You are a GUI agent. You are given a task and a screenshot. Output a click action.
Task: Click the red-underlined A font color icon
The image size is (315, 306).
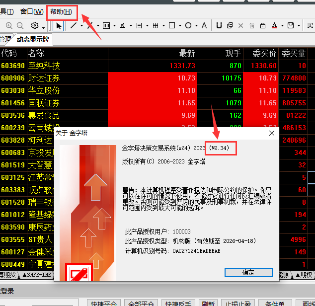click(274, 26)
